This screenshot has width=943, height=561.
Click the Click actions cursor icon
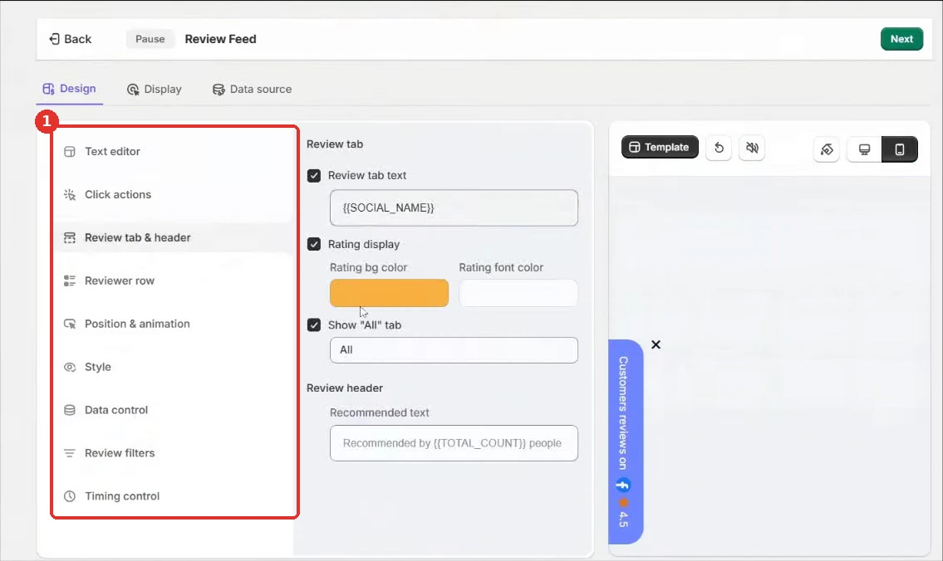tap(70, 195)
